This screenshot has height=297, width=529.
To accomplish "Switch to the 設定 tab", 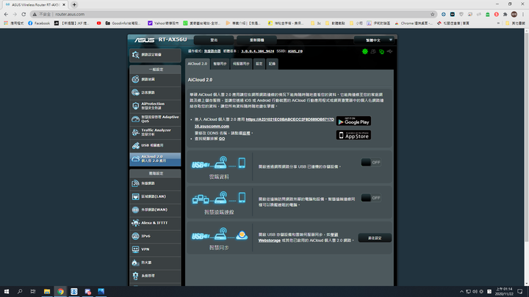I will (259, 64).
